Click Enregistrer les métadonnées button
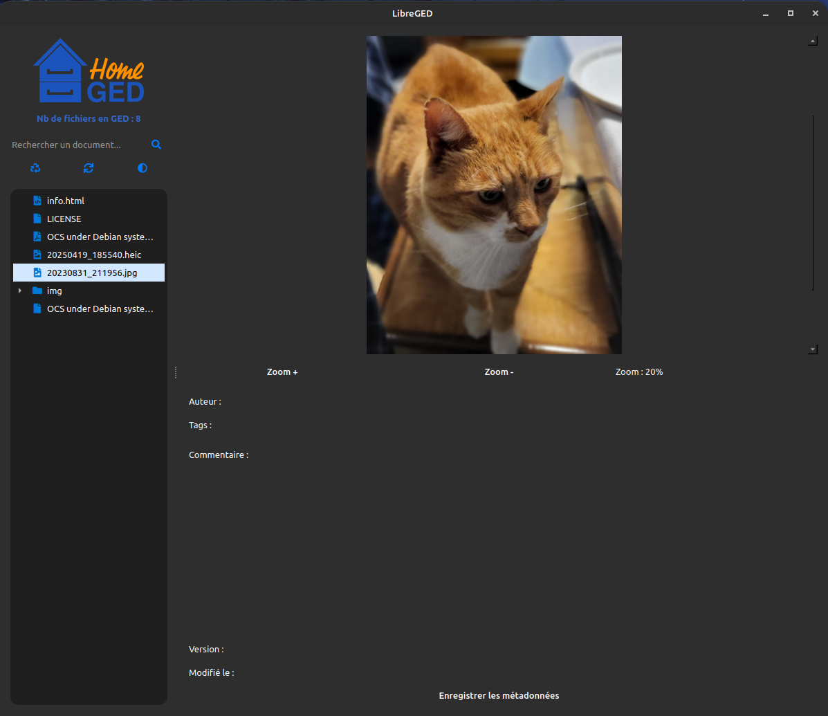 point(499,695)
